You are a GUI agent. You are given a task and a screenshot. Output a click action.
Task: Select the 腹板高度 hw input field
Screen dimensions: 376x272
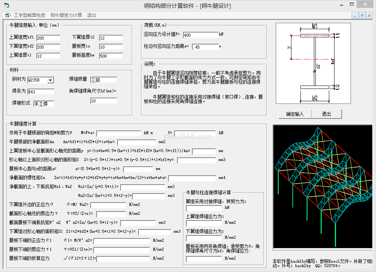coord(111,56)
